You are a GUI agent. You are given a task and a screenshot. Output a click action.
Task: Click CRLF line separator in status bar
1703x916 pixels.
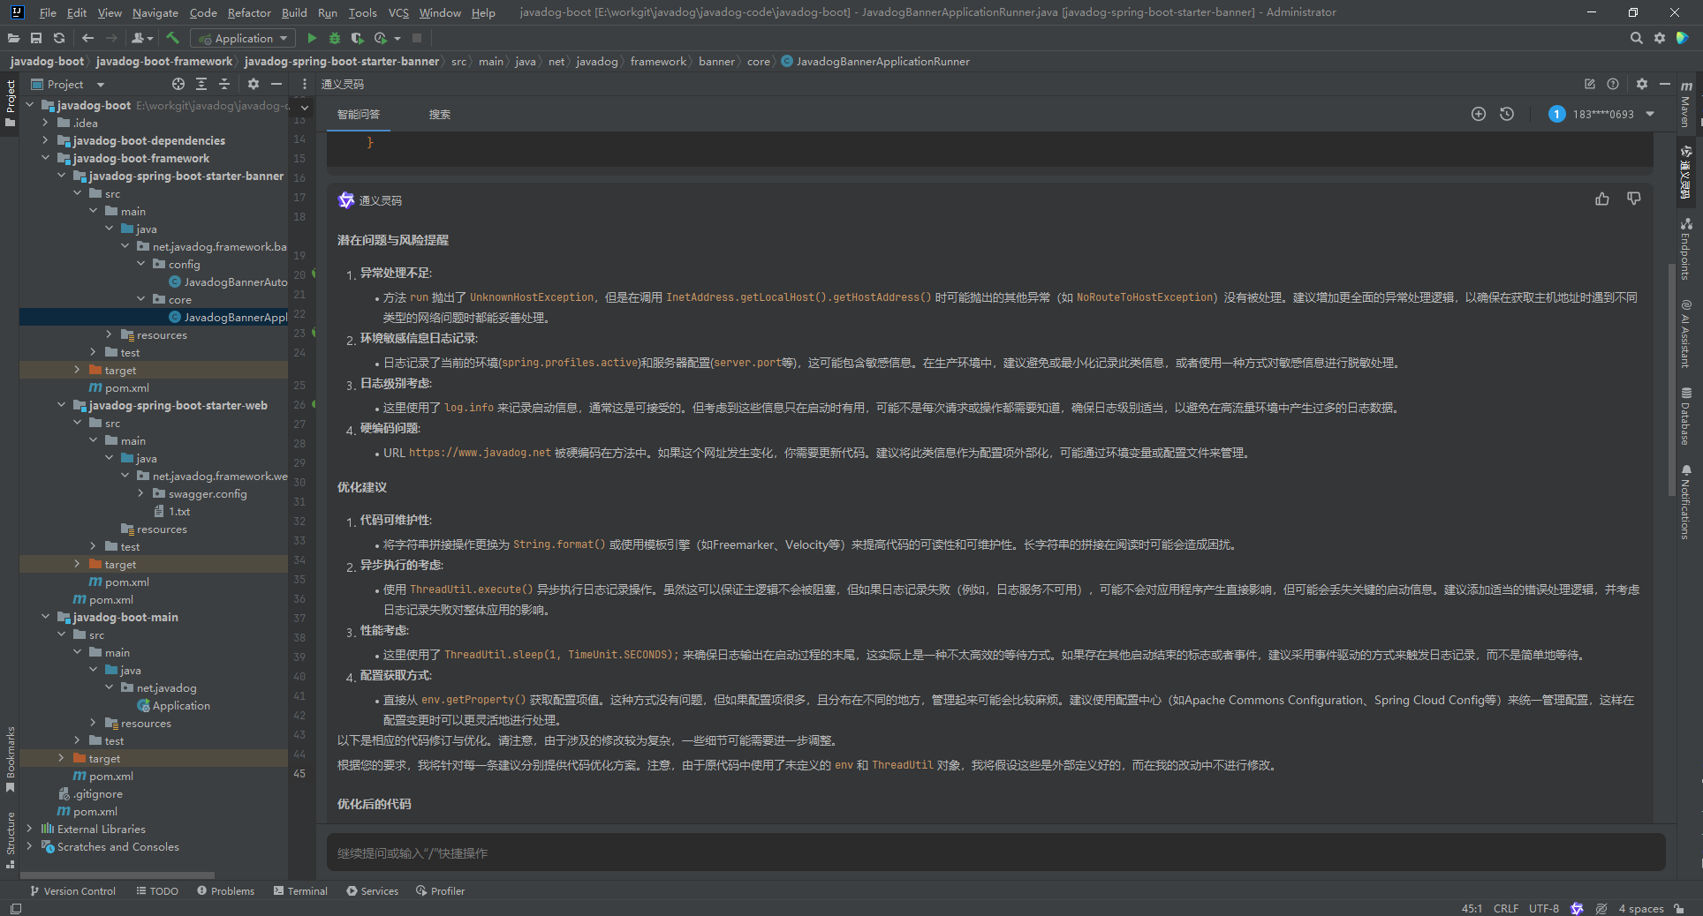(x=1506, y=908)
